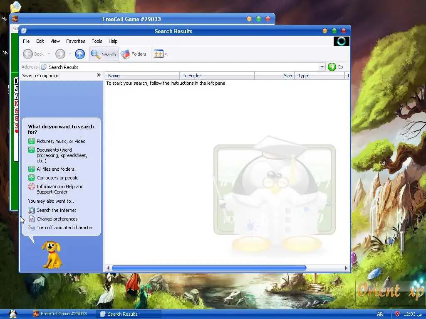Sort results by Type column
The image size is (426, 319).
pyautogui.click(x=319, y=76)
